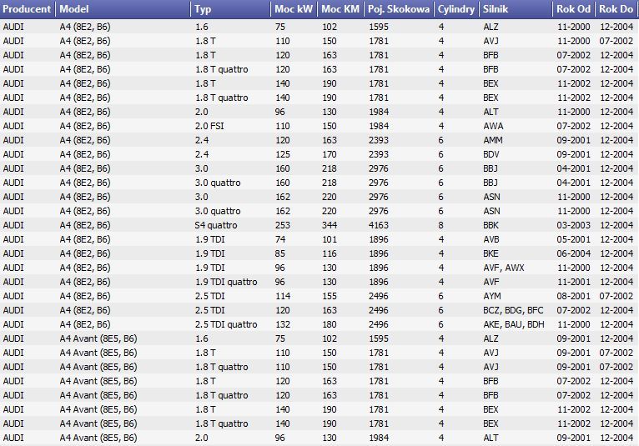The image size is (639, 446).
Task: Click the Rok Do column header
Action: click(616, 9)
